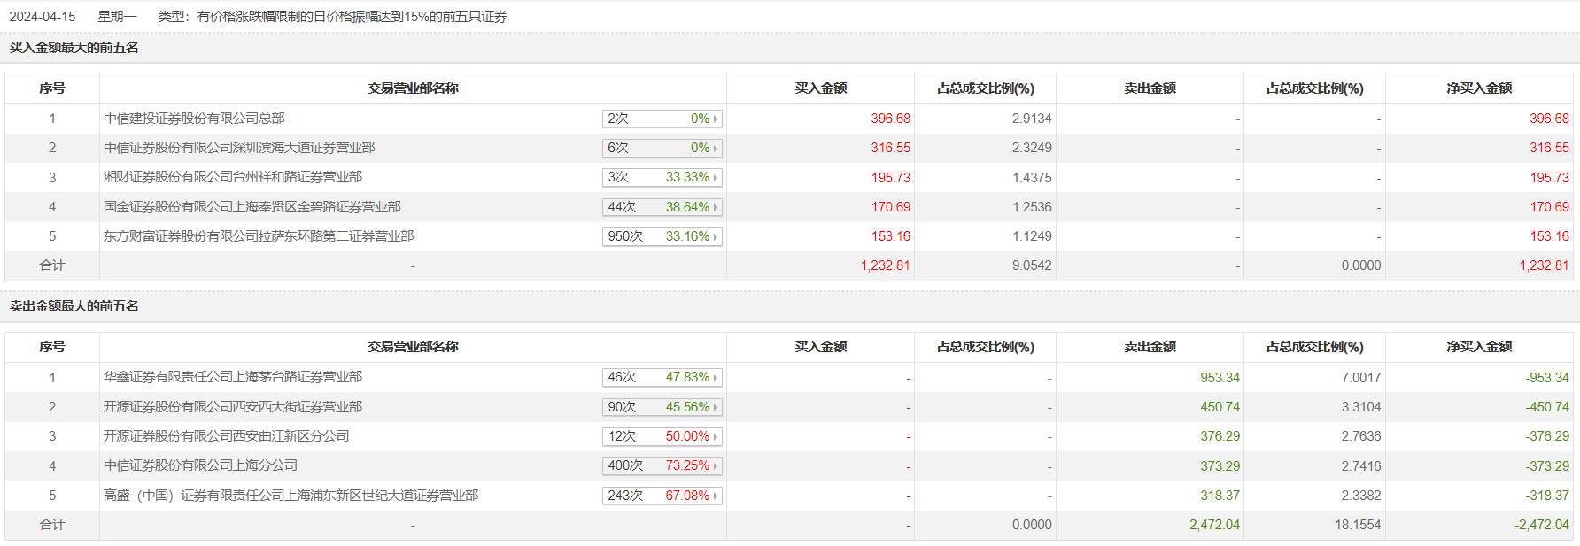Open 中信建投证券股份有限公司总部 broker link
This screenshot has height=546, width=1580.
(194, 119)
